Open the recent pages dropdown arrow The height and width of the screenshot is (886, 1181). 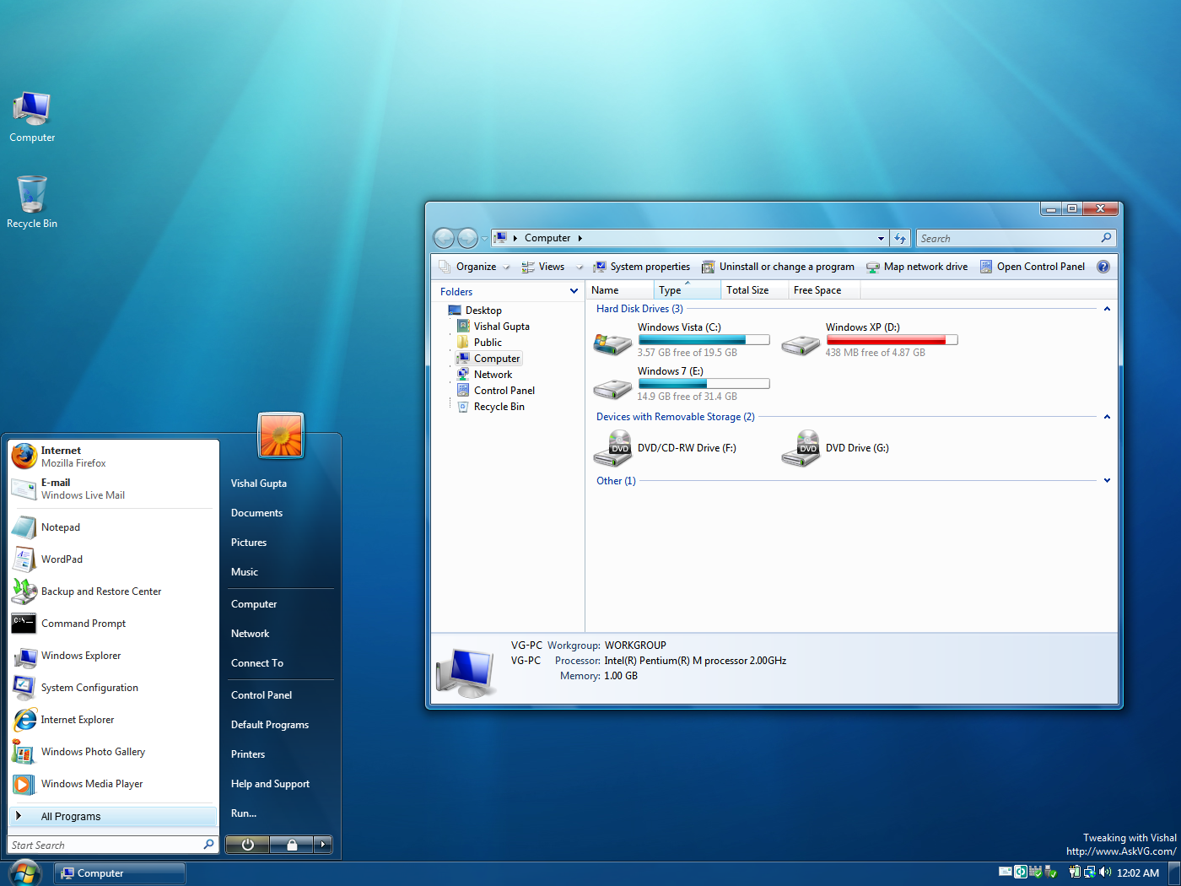(484, 239)
